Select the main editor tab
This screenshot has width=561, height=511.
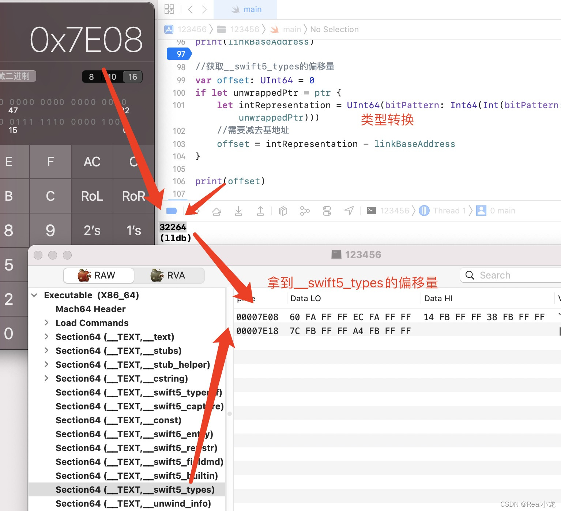tap(246, 9)
